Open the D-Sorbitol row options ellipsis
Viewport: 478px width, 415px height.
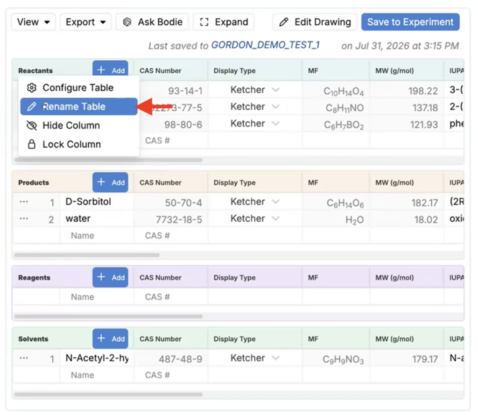[x=24, y=202]
